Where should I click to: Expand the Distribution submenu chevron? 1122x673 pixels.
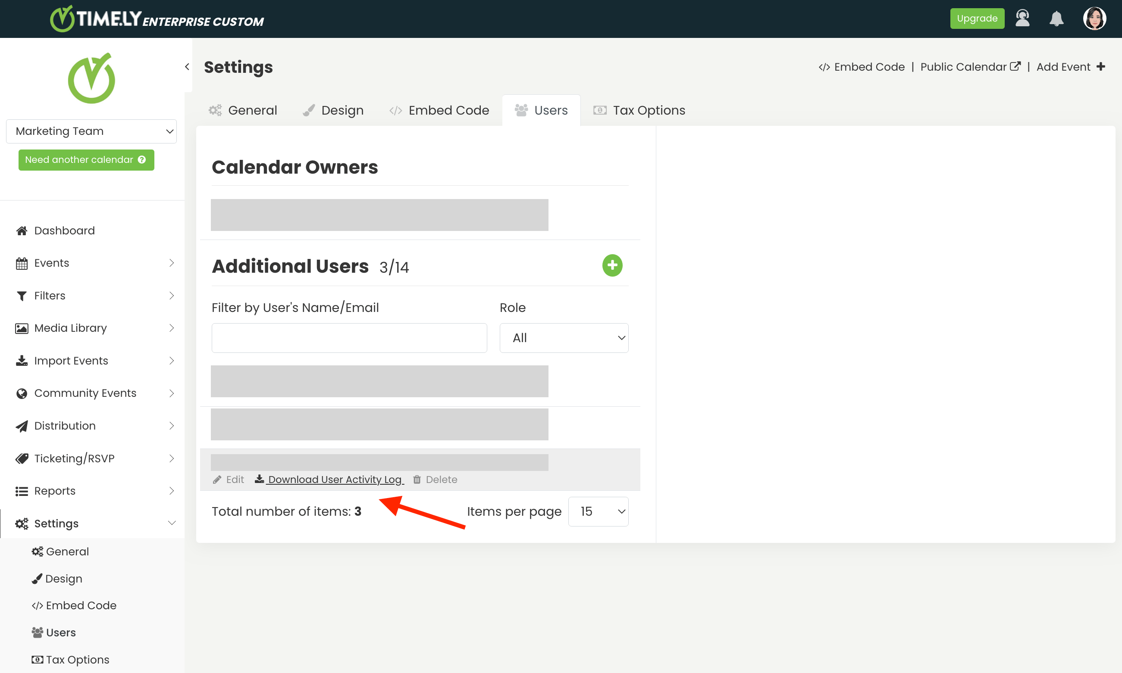172,425
